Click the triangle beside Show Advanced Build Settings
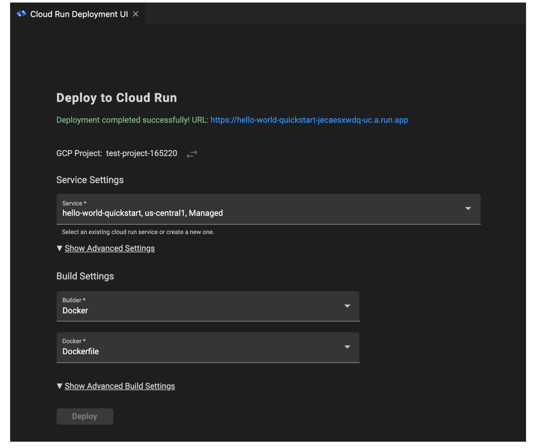Viewport: 533px width, 448px height. tap(59, 386)
